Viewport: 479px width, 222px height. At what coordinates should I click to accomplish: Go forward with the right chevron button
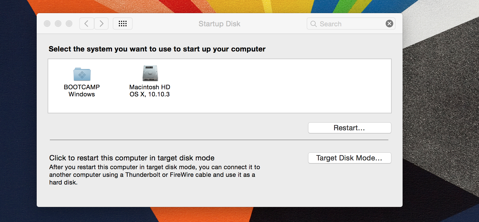point(101,24)
